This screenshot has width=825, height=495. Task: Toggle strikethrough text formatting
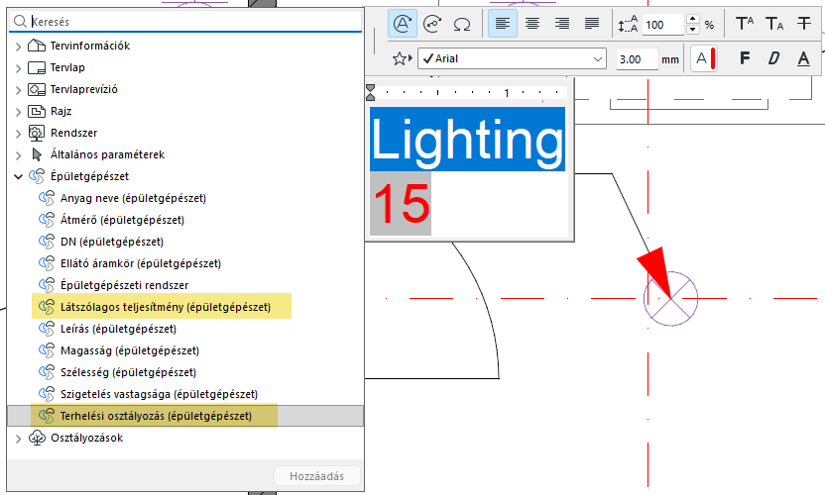[x=804, y=24]
